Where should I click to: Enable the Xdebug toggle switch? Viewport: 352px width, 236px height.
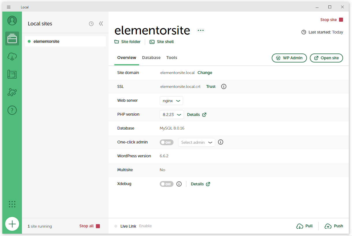pyautogui.click(x=167, y=184)
